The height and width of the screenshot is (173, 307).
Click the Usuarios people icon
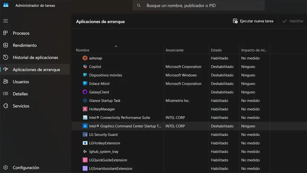point(5,82)
